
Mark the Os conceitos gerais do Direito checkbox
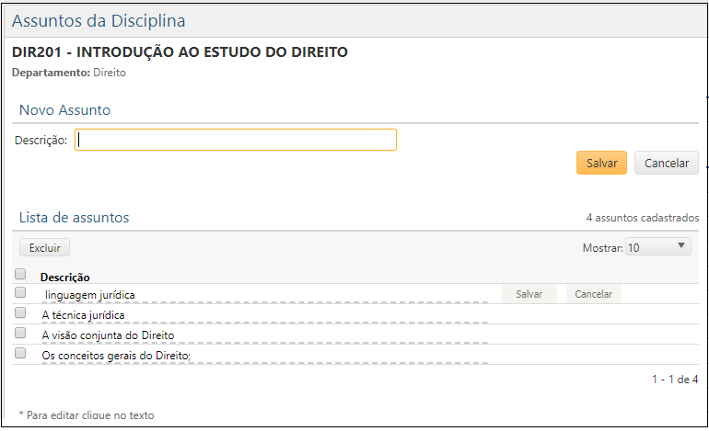tap(20, 353)
